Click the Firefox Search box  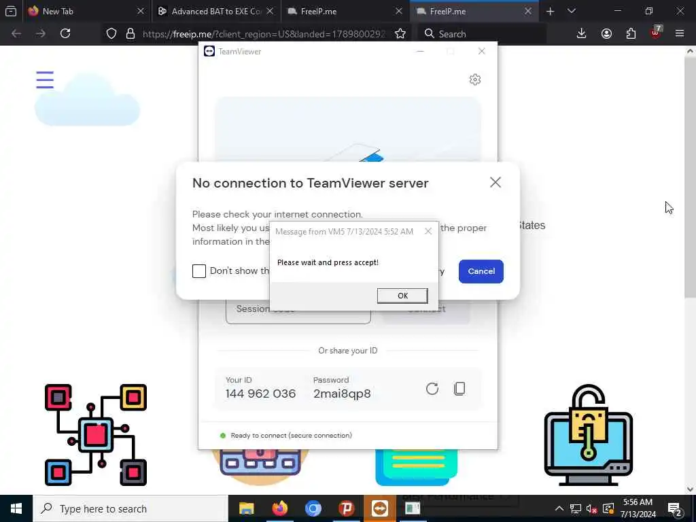tap(482, 34)
